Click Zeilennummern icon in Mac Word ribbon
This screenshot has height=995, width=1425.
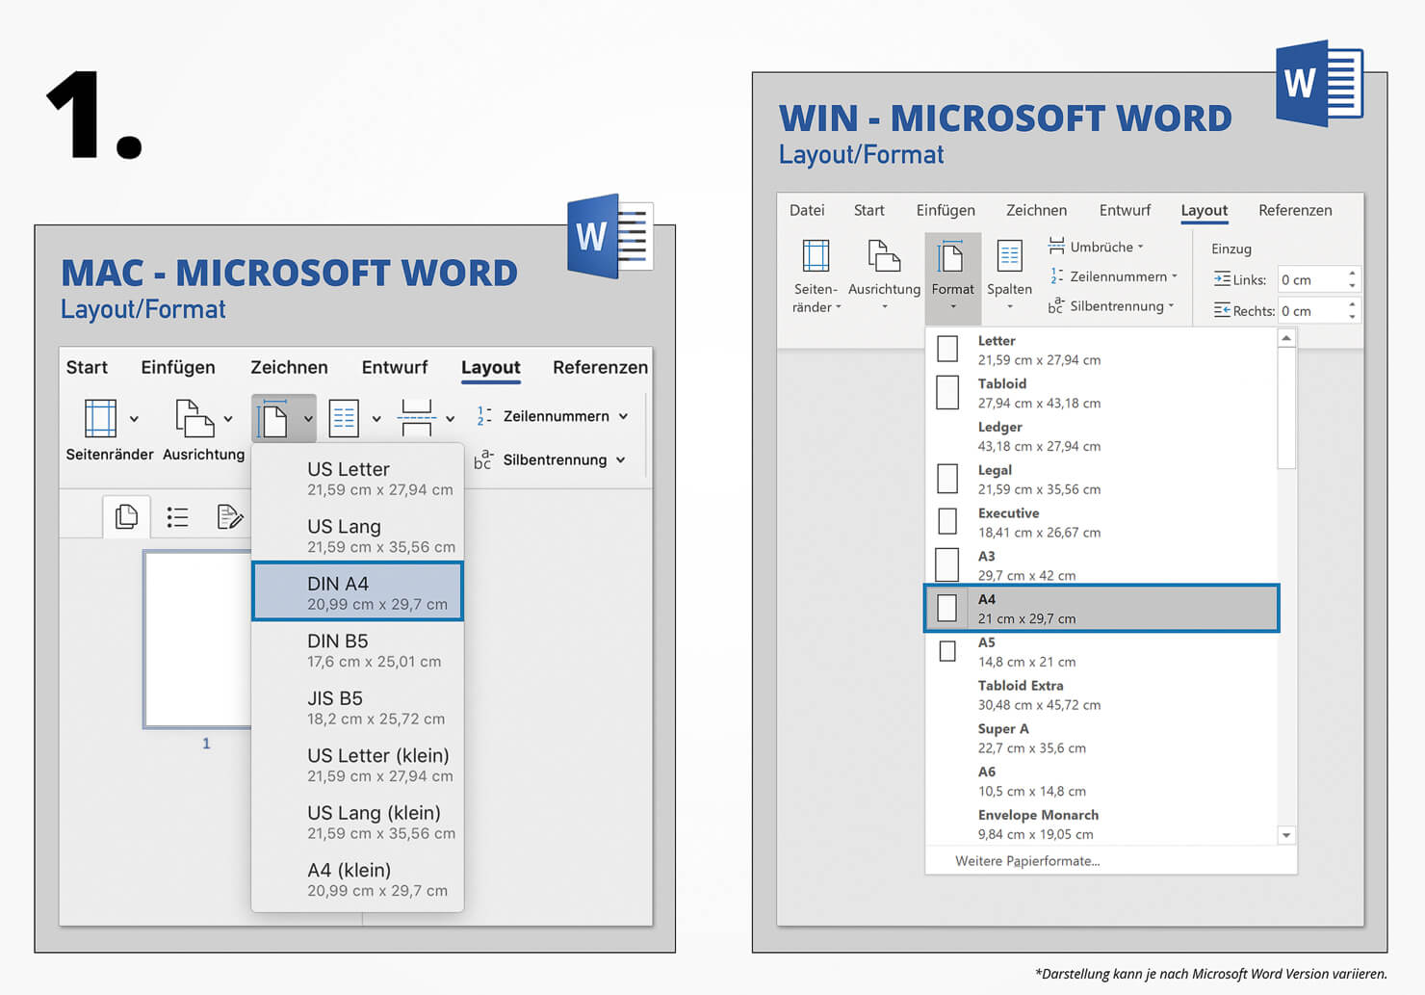(484, 416)
